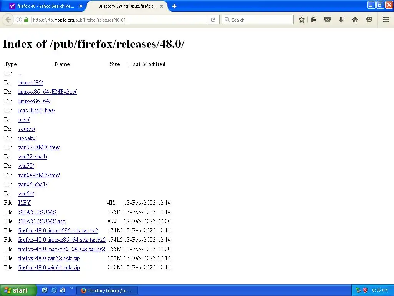Close the Yahoo Search Results tab
The image size is (394, 296).
(x=81, y=6)
